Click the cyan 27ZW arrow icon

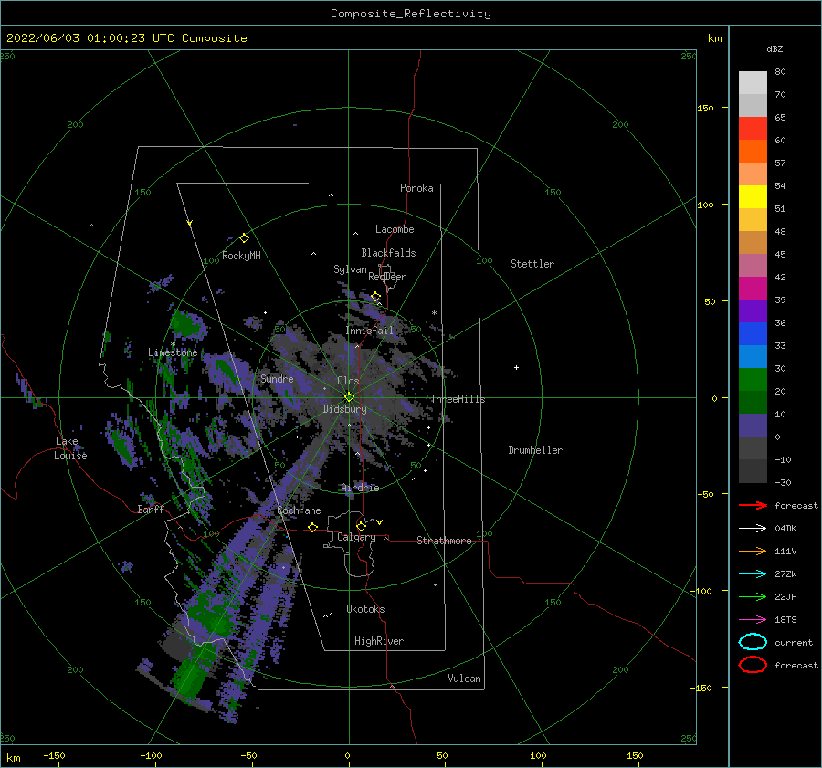pos(753,574)
